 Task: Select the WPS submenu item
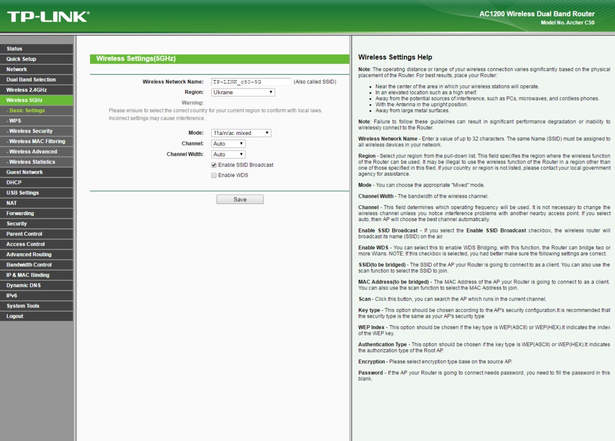[14, 121]
